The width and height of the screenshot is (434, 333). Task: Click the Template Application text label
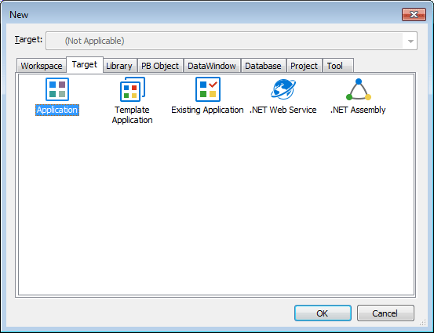coord(133,115)
